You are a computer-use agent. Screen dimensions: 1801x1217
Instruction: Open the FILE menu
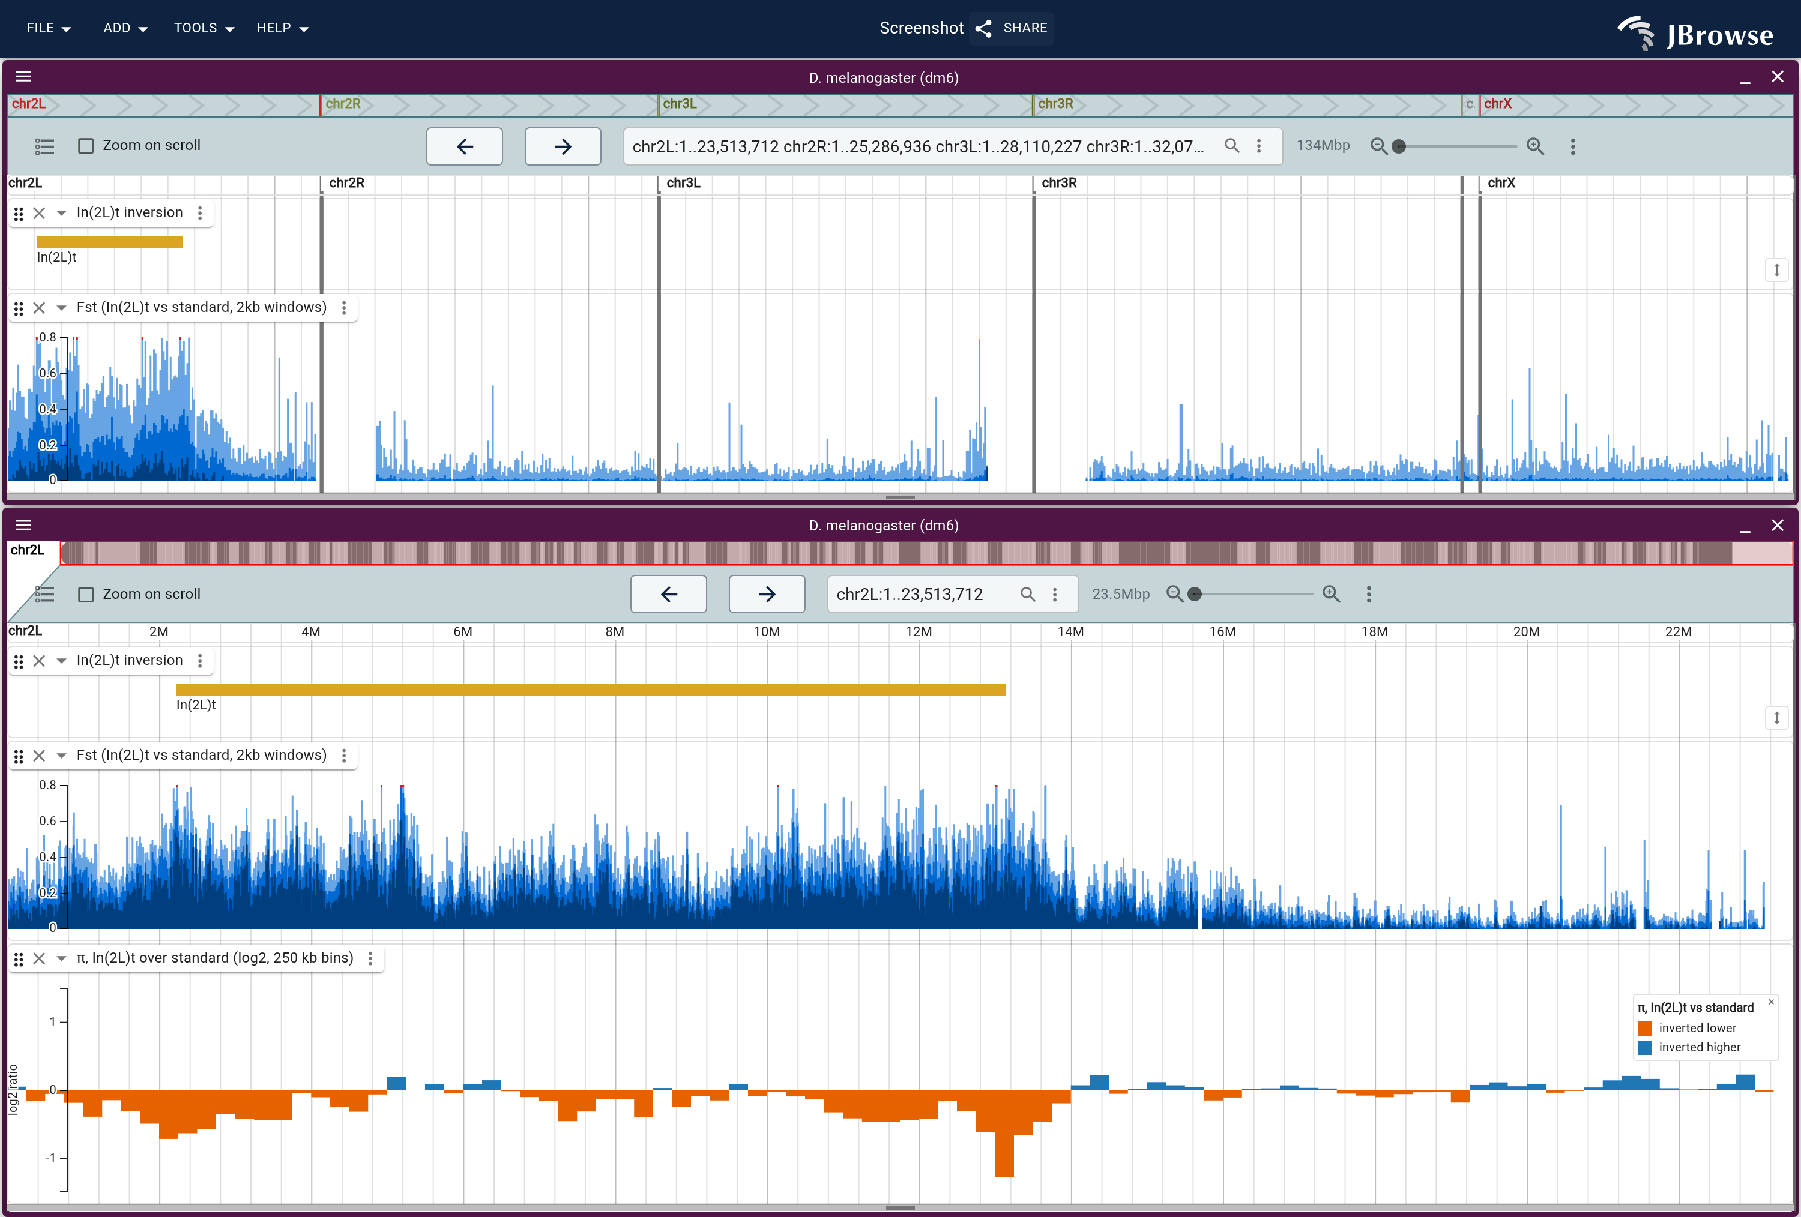coord(49,28)
